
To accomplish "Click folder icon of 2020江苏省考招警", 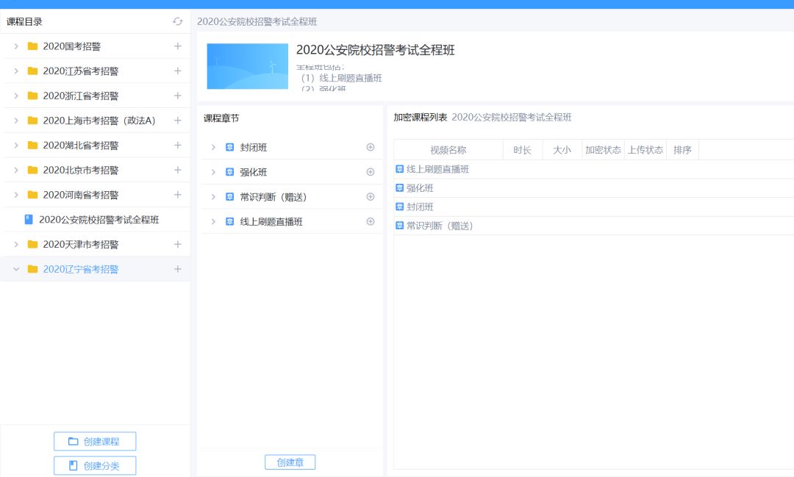I will 32,71.
